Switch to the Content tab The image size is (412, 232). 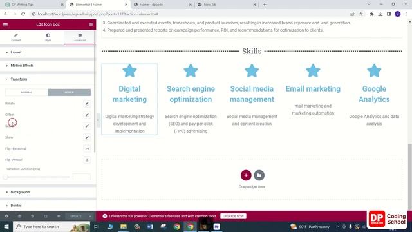pos(15,37)
